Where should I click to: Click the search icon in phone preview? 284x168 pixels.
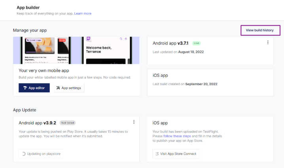[120, 39]
